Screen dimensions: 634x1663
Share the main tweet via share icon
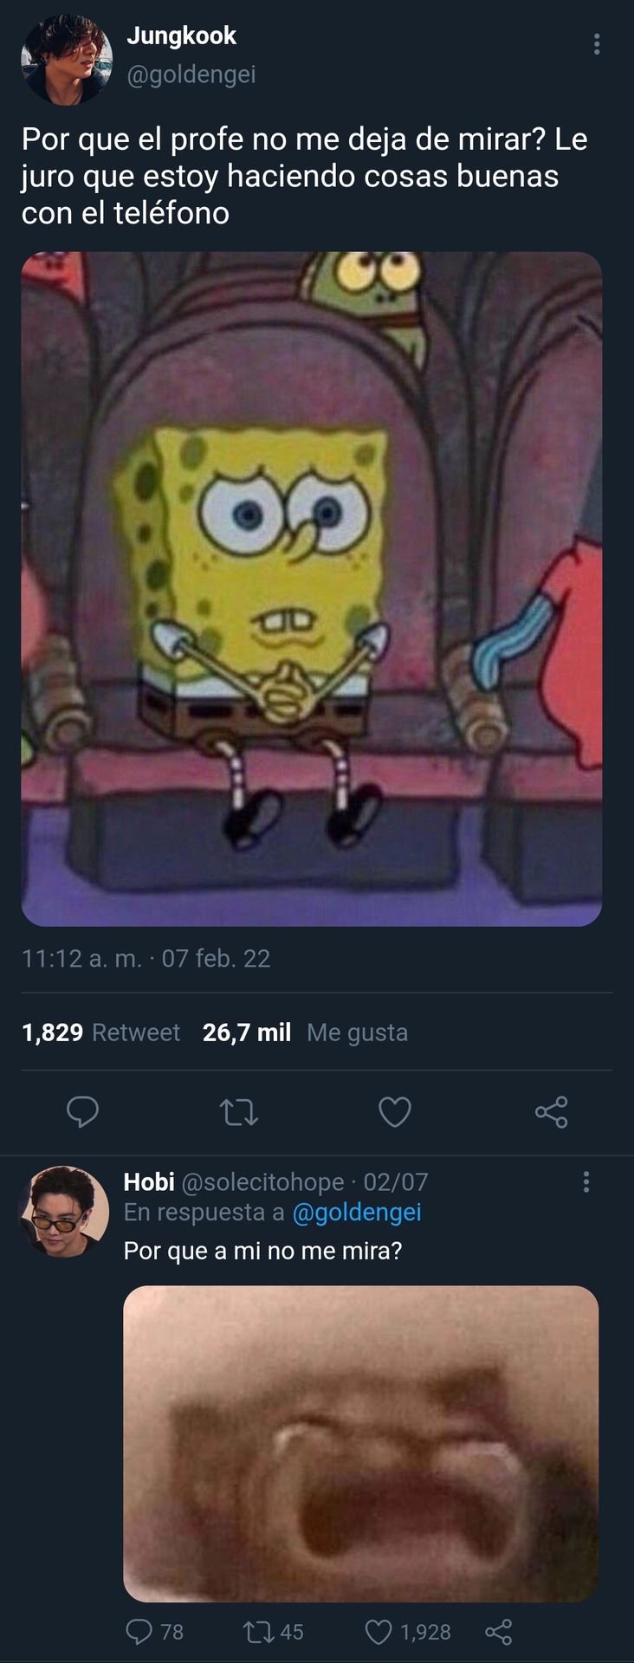coord(551,1111)
